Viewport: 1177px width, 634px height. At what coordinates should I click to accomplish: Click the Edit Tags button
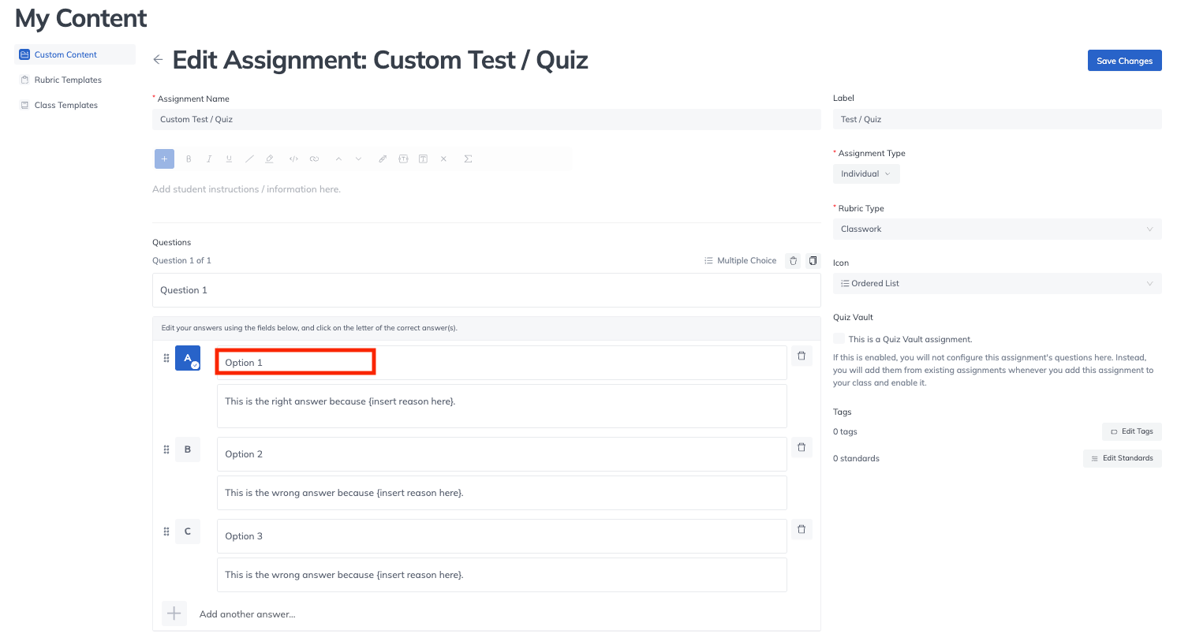pos(1131,431)
